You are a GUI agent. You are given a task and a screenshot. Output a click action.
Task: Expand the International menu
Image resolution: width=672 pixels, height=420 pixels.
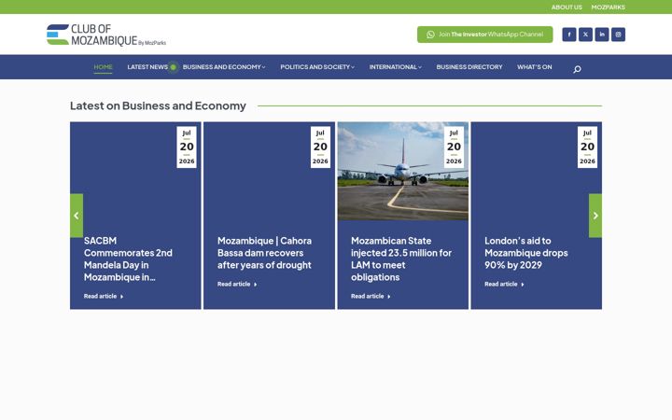click(395, 67)
